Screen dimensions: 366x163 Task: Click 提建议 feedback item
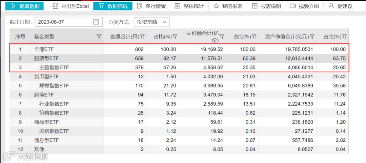340,6
